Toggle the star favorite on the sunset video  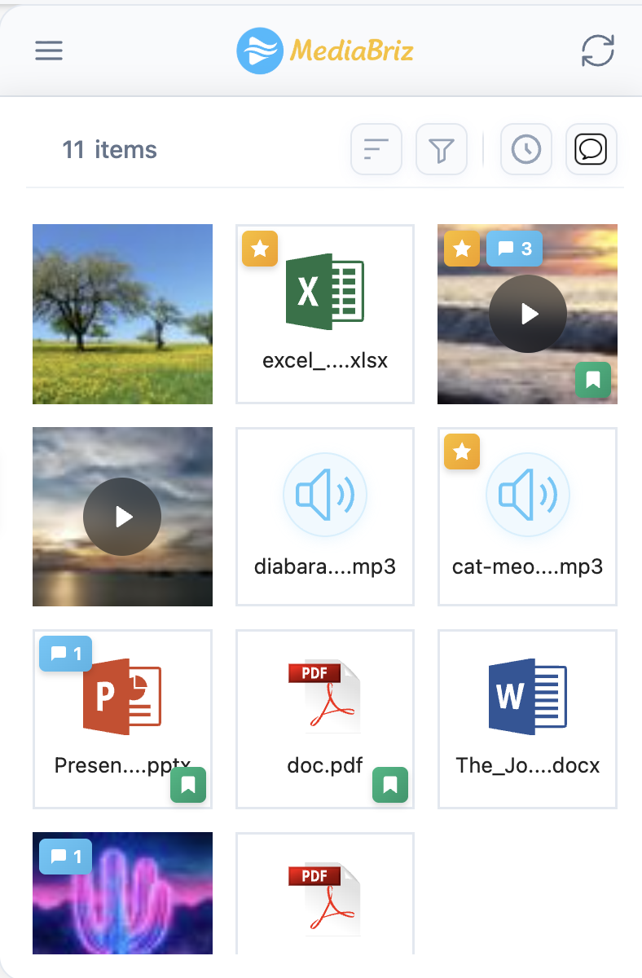(462, 249)
